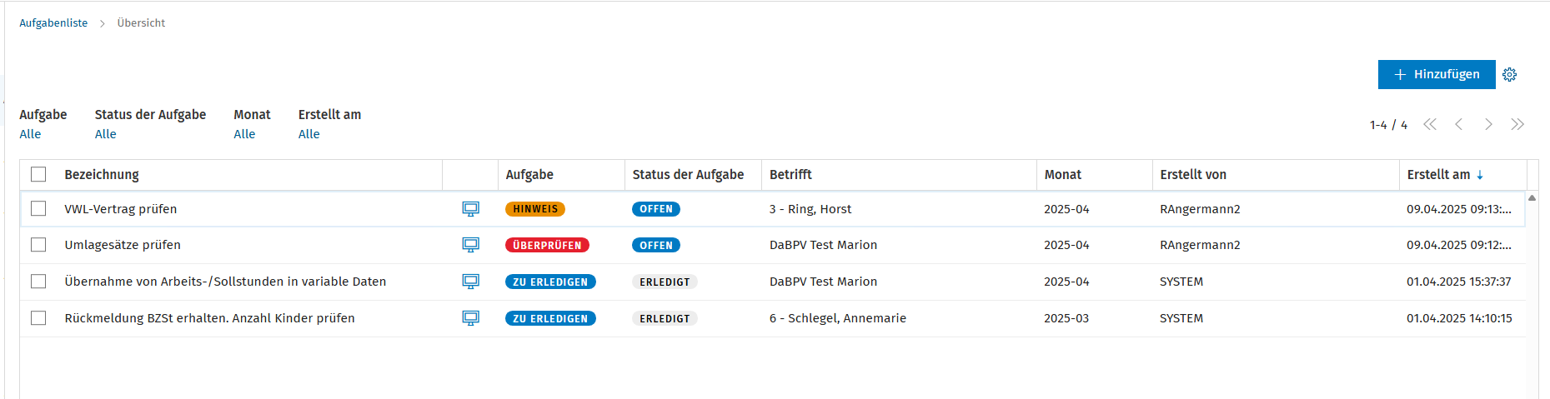Image resolution: width=1550 pixels, height=399 pixels.
Task: Sort by the Erstellt am column header
Action: pos(1438,174)
